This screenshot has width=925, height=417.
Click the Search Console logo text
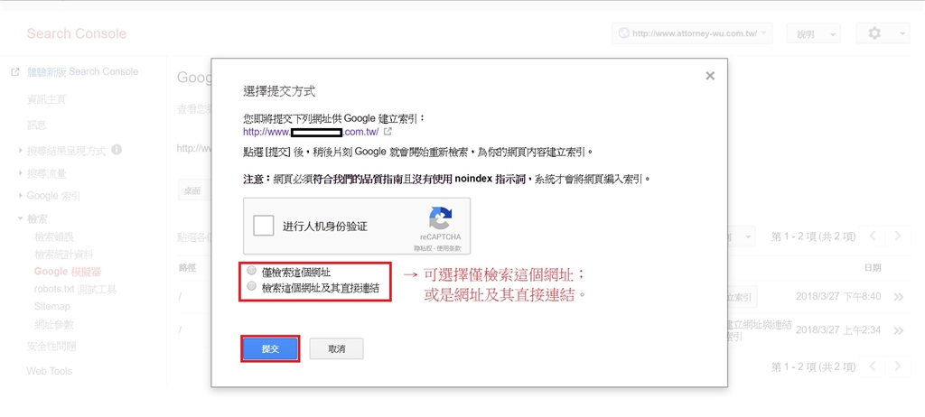(77, 33)
